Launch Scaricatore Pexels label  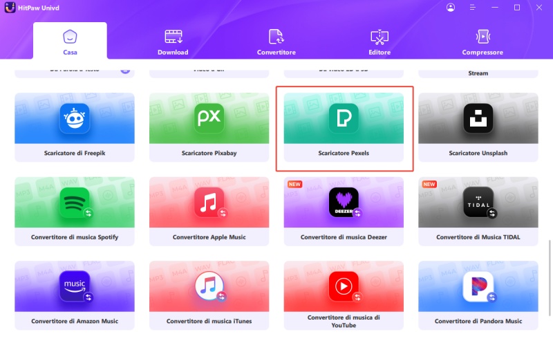[x=344, y=153]
